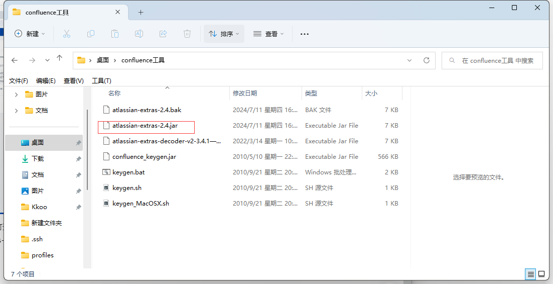Open the 查看(V) menu
Viewport: 553px width, 284px height.
tap(73, 81)
